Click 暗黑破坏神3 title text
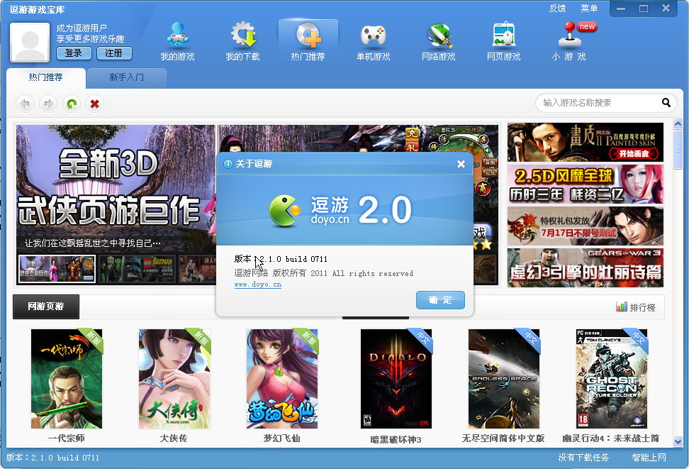Viewport: 689px width, 469px height. [x=396, y=439]
